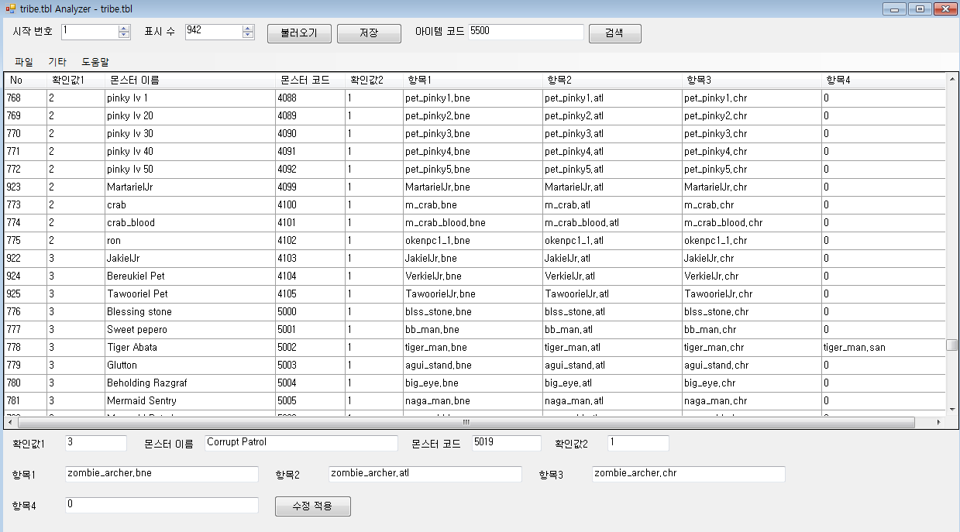
Task: Click the 항목1 field with zombie_archer.bne
Action: tap(162, 474)
